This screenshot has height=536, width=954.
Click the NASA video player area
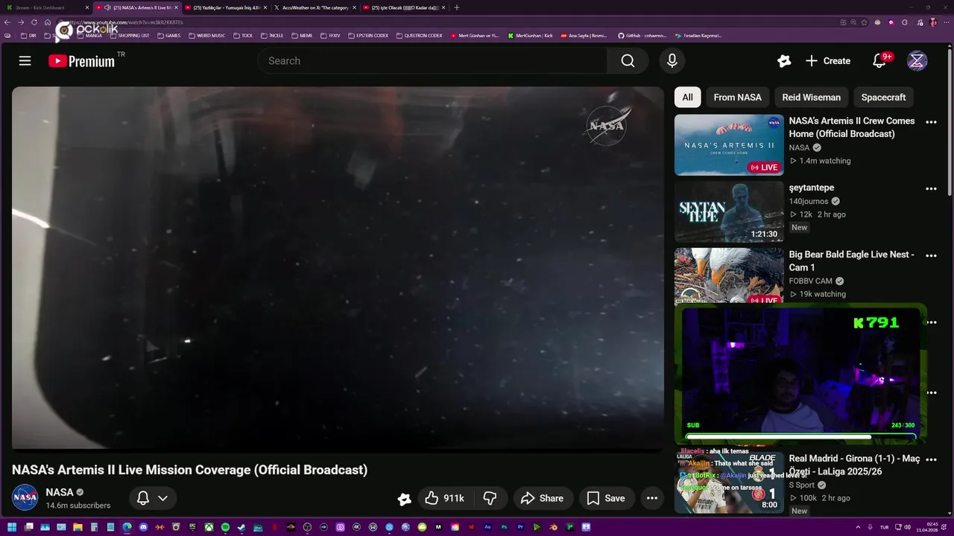tap(338, 268)
